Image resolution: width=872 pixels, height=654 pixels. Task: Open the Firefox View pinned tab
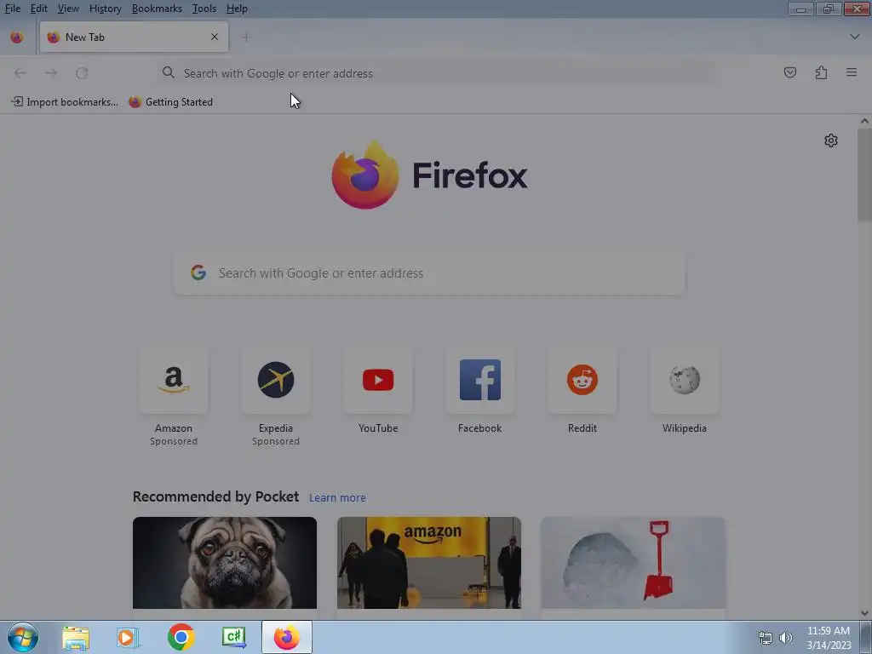[17, 37]
